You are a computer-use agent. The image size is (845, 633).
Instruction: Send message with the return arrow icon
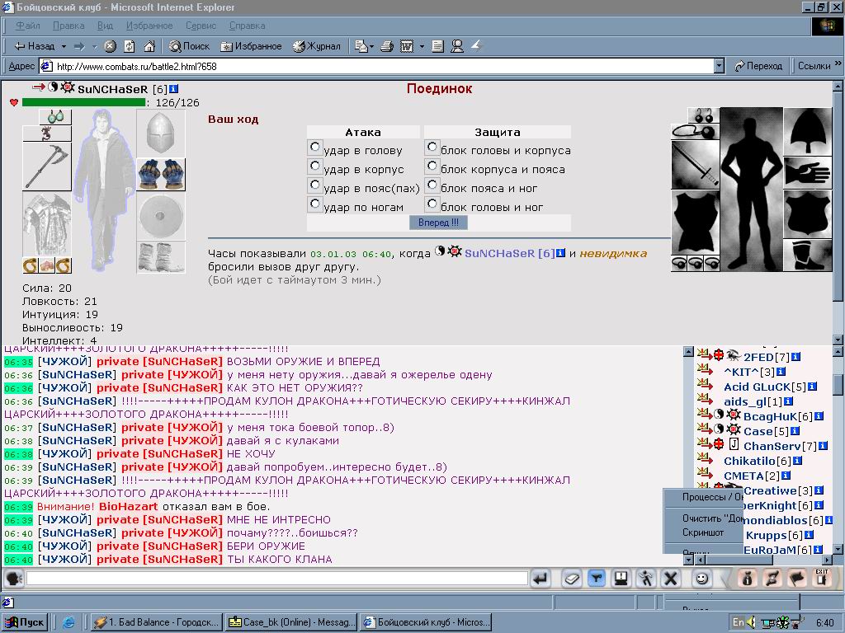coord(540,579)
